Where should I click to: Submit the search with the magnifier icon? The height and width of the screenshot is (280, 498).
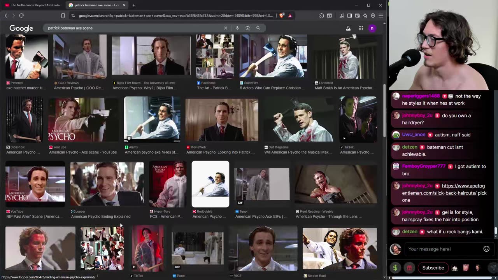tap(258, 28)
